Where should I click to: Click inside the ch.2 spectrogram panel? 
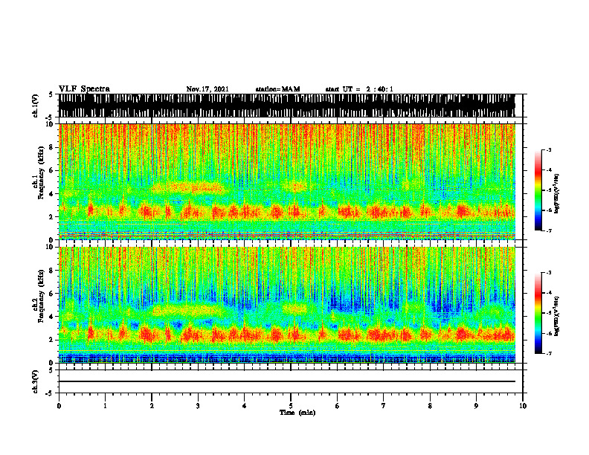[x=286, y=305]
